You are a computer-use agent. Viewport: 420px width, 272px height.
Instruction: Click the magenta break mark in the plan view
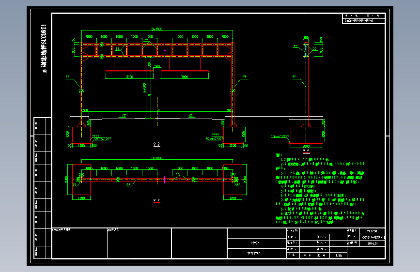point(165,180)
